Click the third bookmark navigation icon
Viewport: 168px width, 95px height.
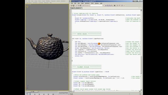(110, 6)
